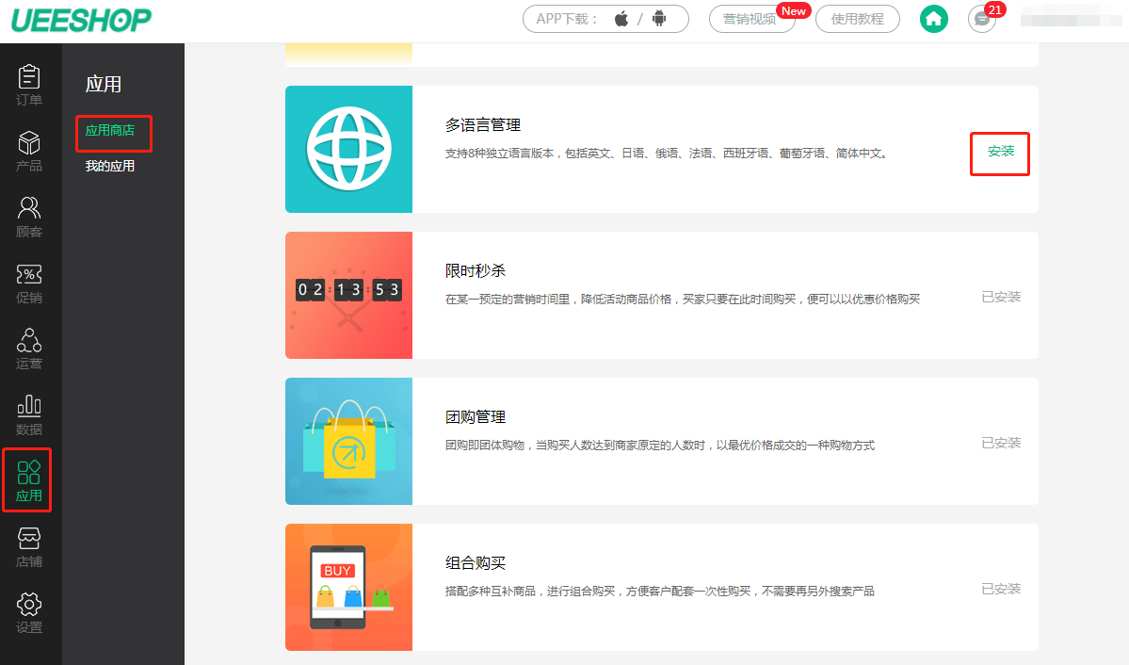Open the 订单 orders sidebar section
The image size is (1129, 665).
(29, 85)
